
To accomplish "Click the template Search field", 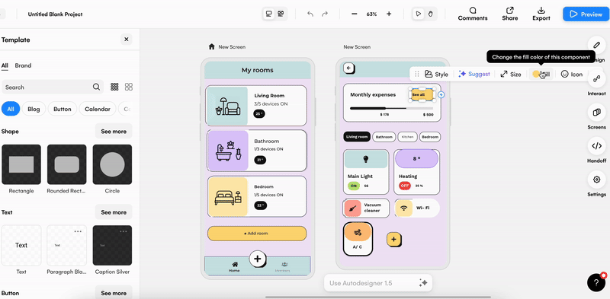I will [53, 87].
